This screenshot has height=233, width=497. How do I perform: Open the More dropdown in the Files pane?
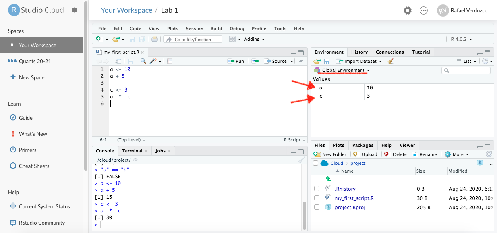[457, 154]
